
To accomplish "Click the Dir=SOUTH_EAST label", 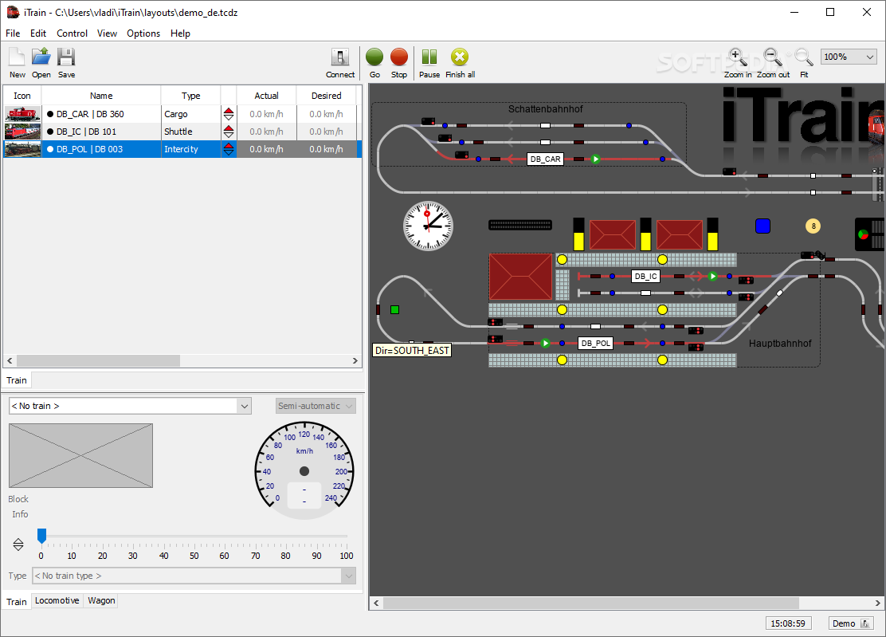I will click(x=413, y=351).
